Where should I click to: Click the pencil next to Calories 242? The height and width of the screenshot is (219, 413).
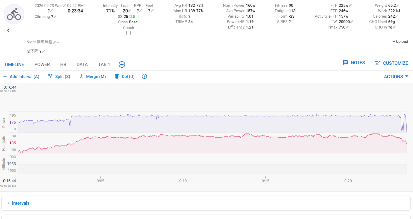click(x=397, y=16)
